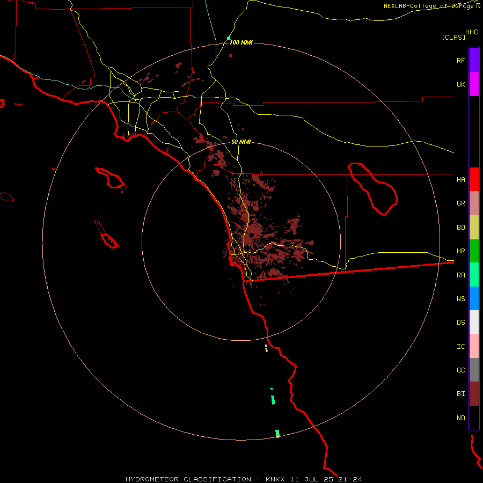Screen dimensions: 483x483
Task: Click the radar site center dot
Action: click(x=252, y=235)
